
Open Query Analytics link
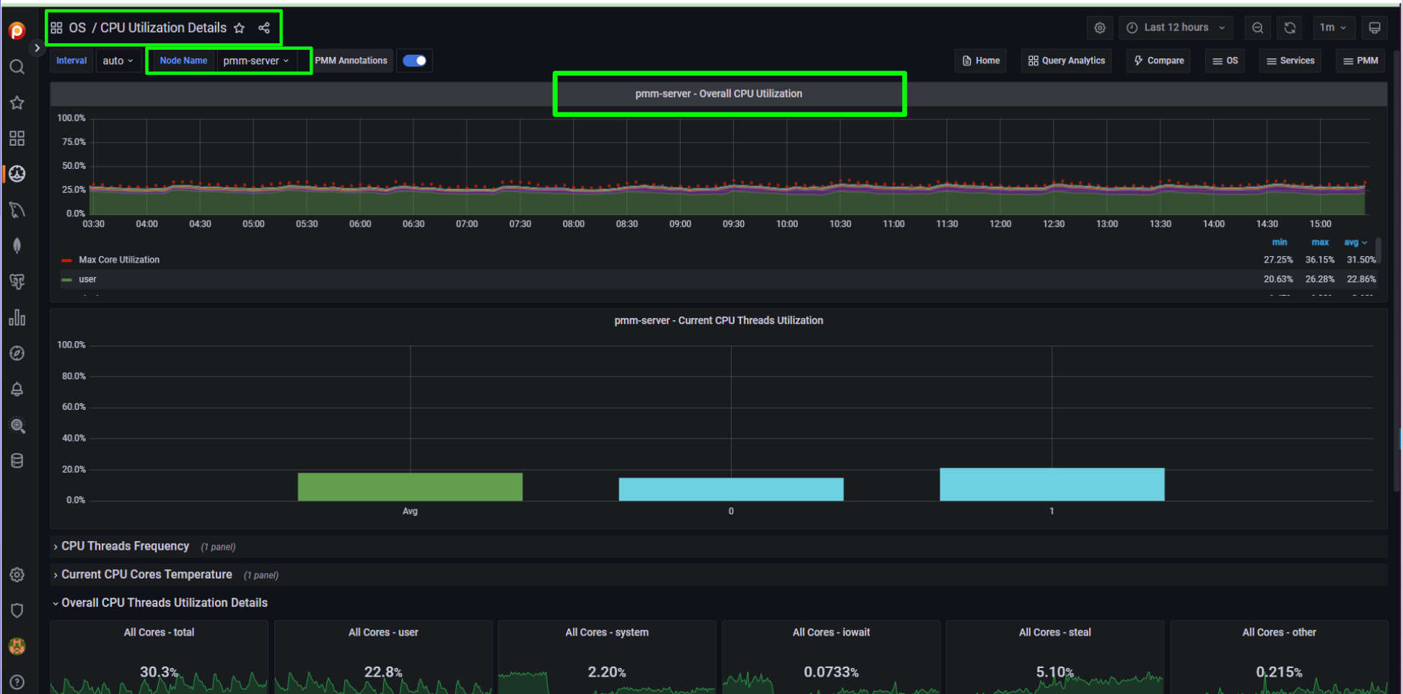1067,61
